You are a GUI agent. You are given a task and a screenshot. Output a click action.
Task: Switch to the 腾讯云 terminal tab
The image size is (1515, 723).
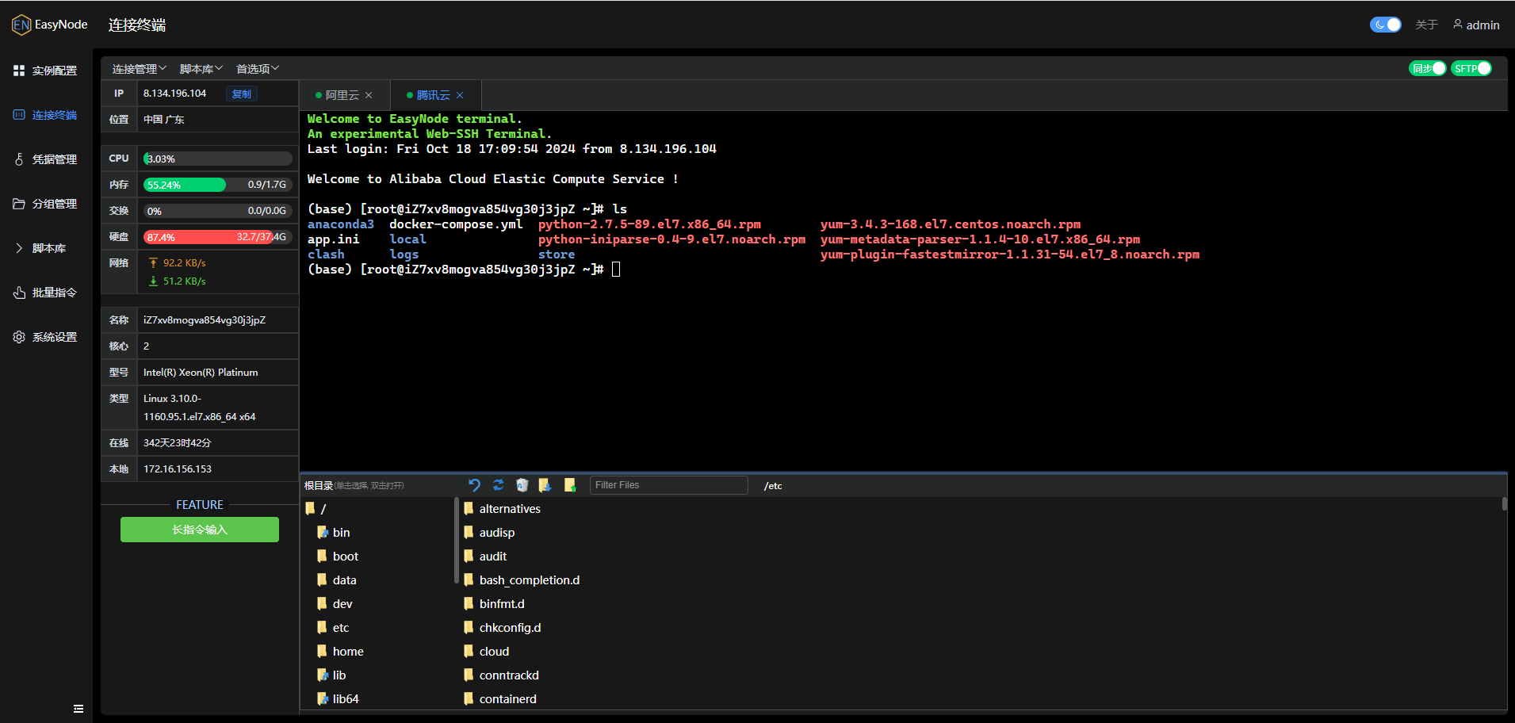[433, 95]
